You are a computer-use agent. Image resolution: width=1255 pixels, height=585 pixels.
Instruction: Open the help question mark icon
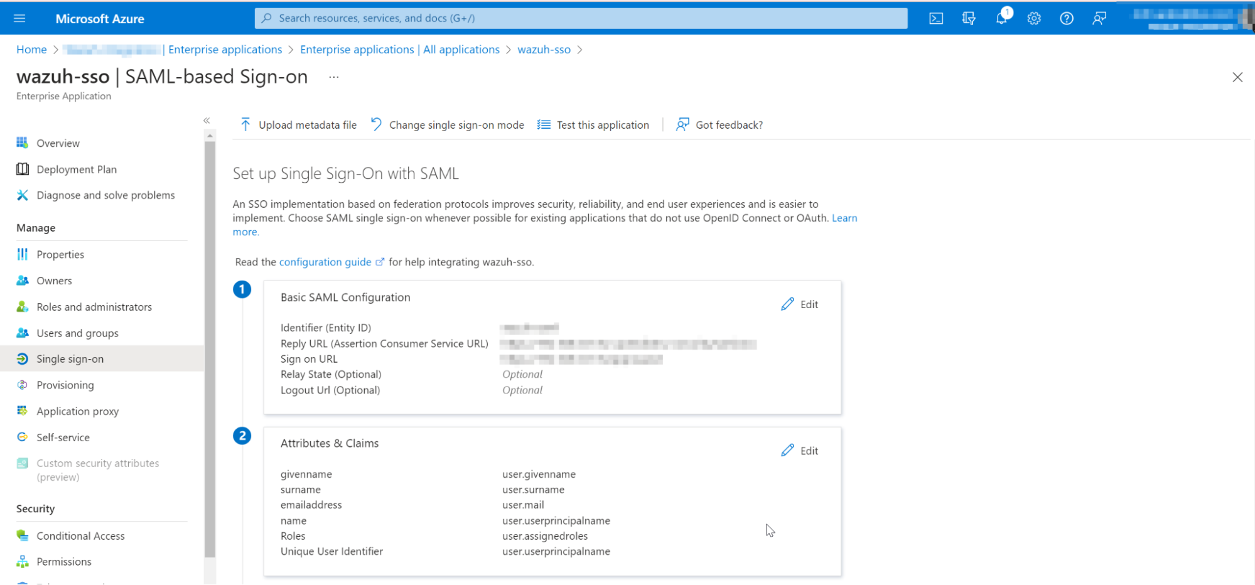1067,18
